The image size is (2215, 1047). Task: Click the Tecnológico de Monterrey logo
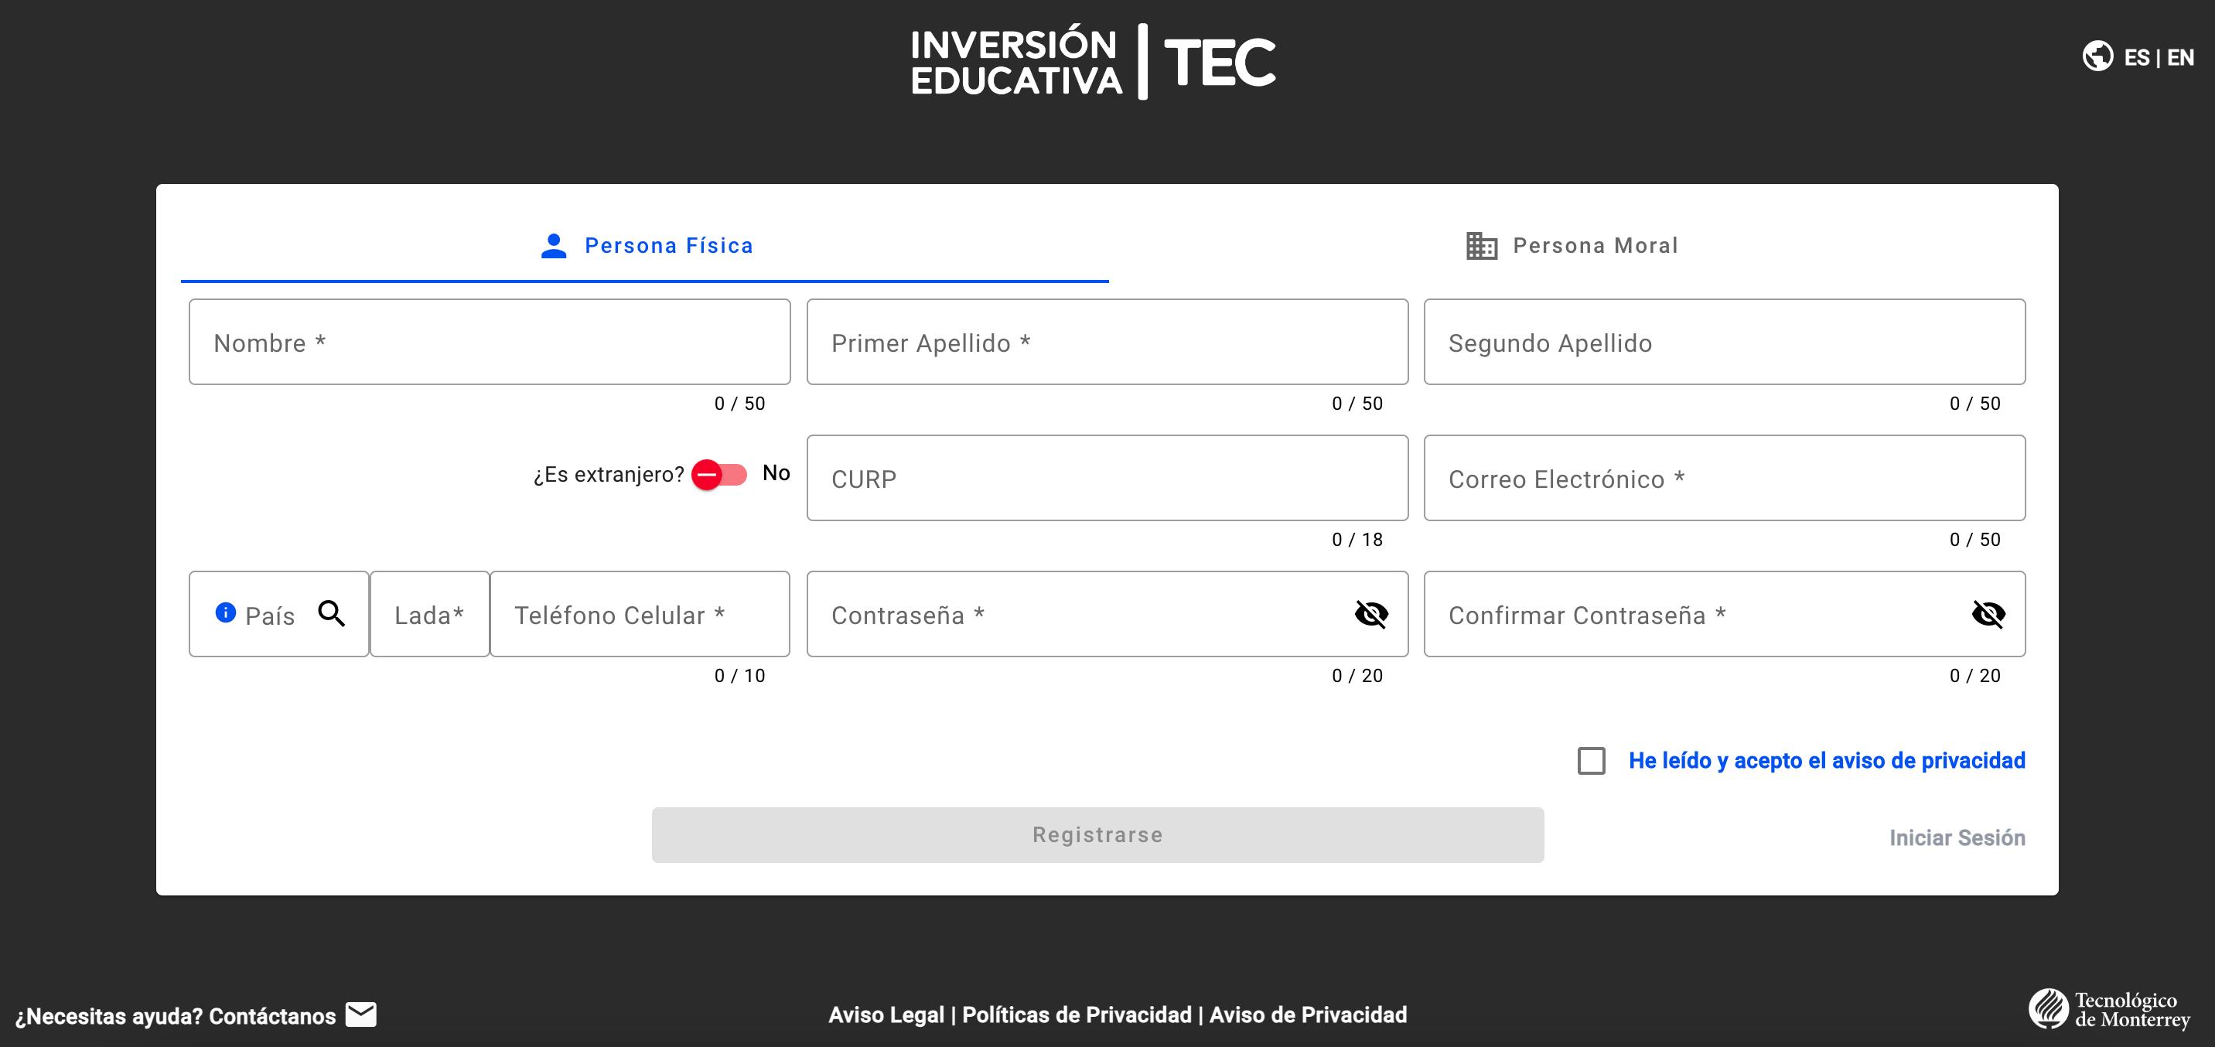2109,1009
